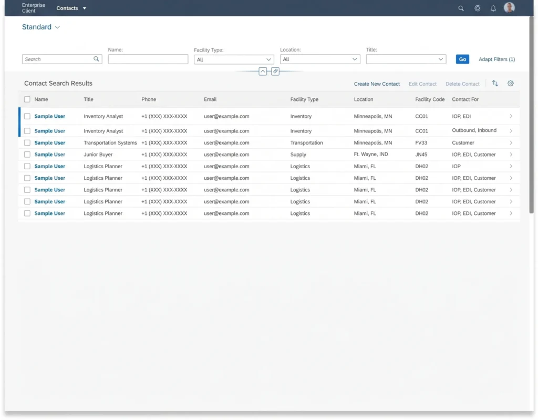The width and height of the screenshot is (538, 420).
Task: Click the magnifier inside the Search field
Action: (97, 59)
